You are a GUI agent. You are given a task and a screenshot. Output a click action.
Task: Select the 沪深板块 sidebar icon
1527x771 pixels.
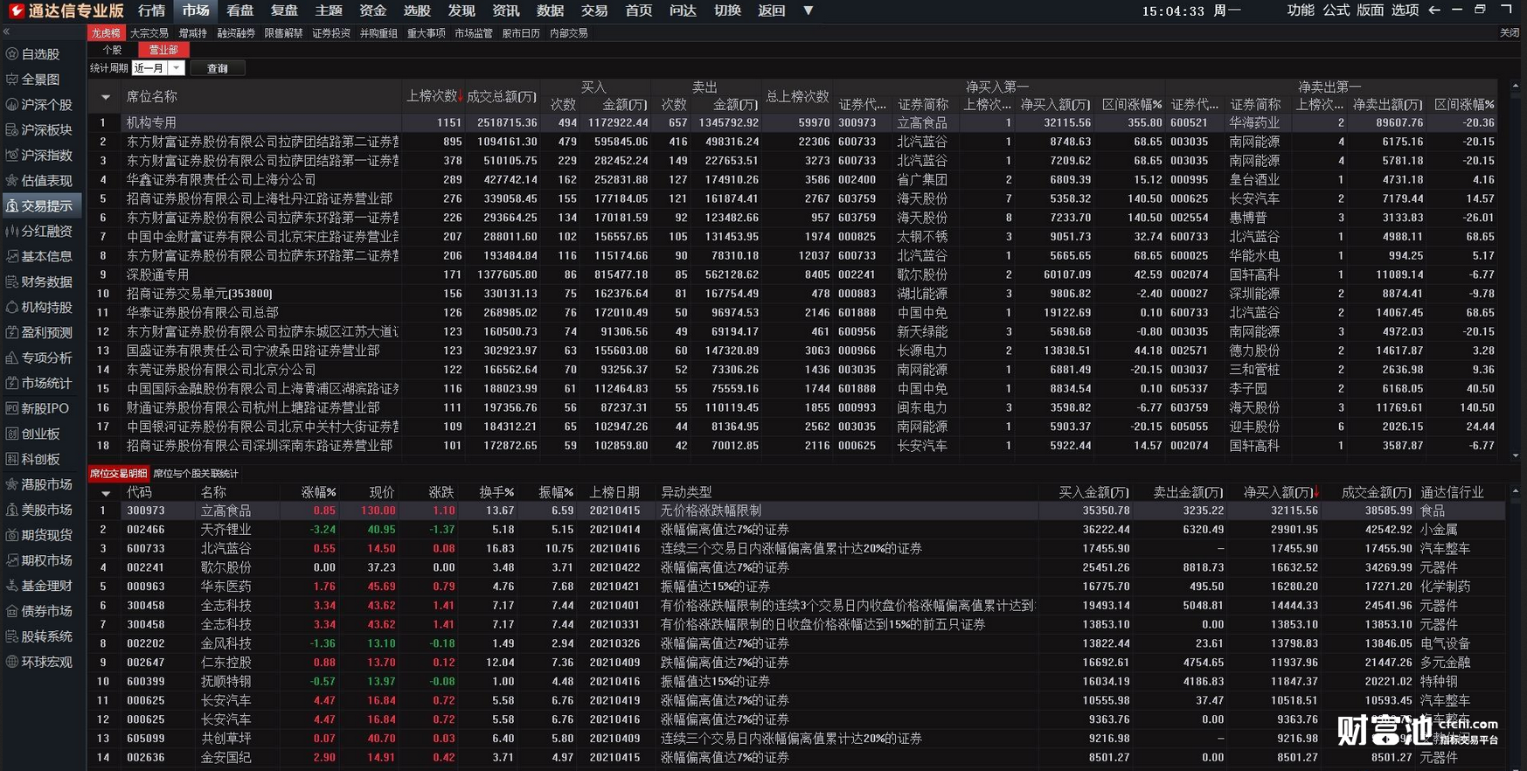(12, 130)
